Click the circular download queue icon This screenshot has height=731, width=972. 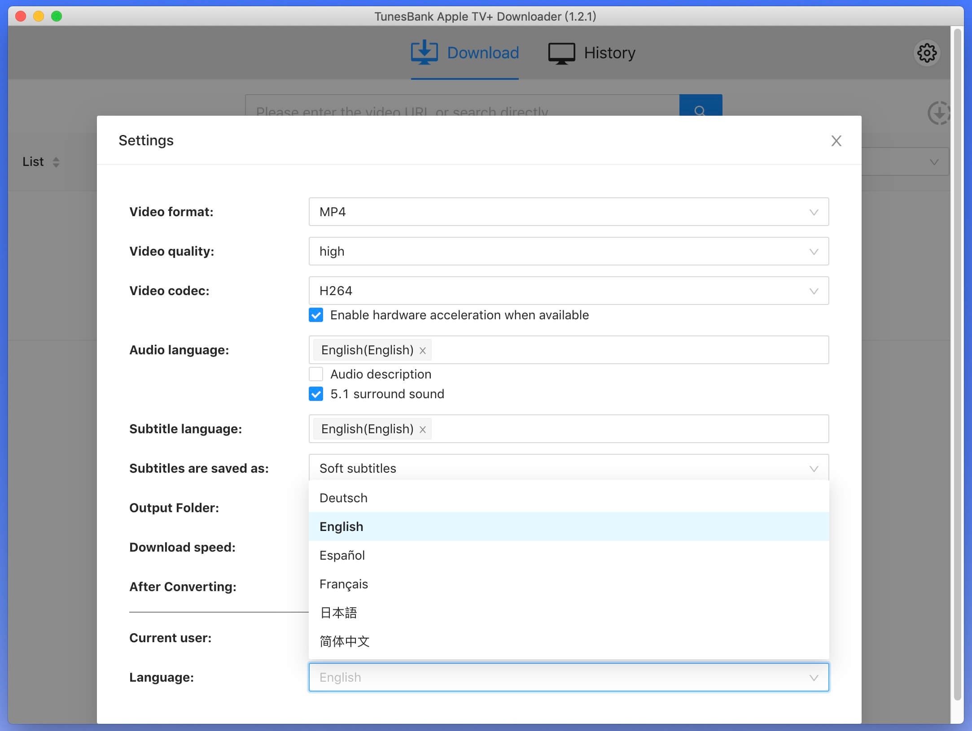(x=938, y=113)
